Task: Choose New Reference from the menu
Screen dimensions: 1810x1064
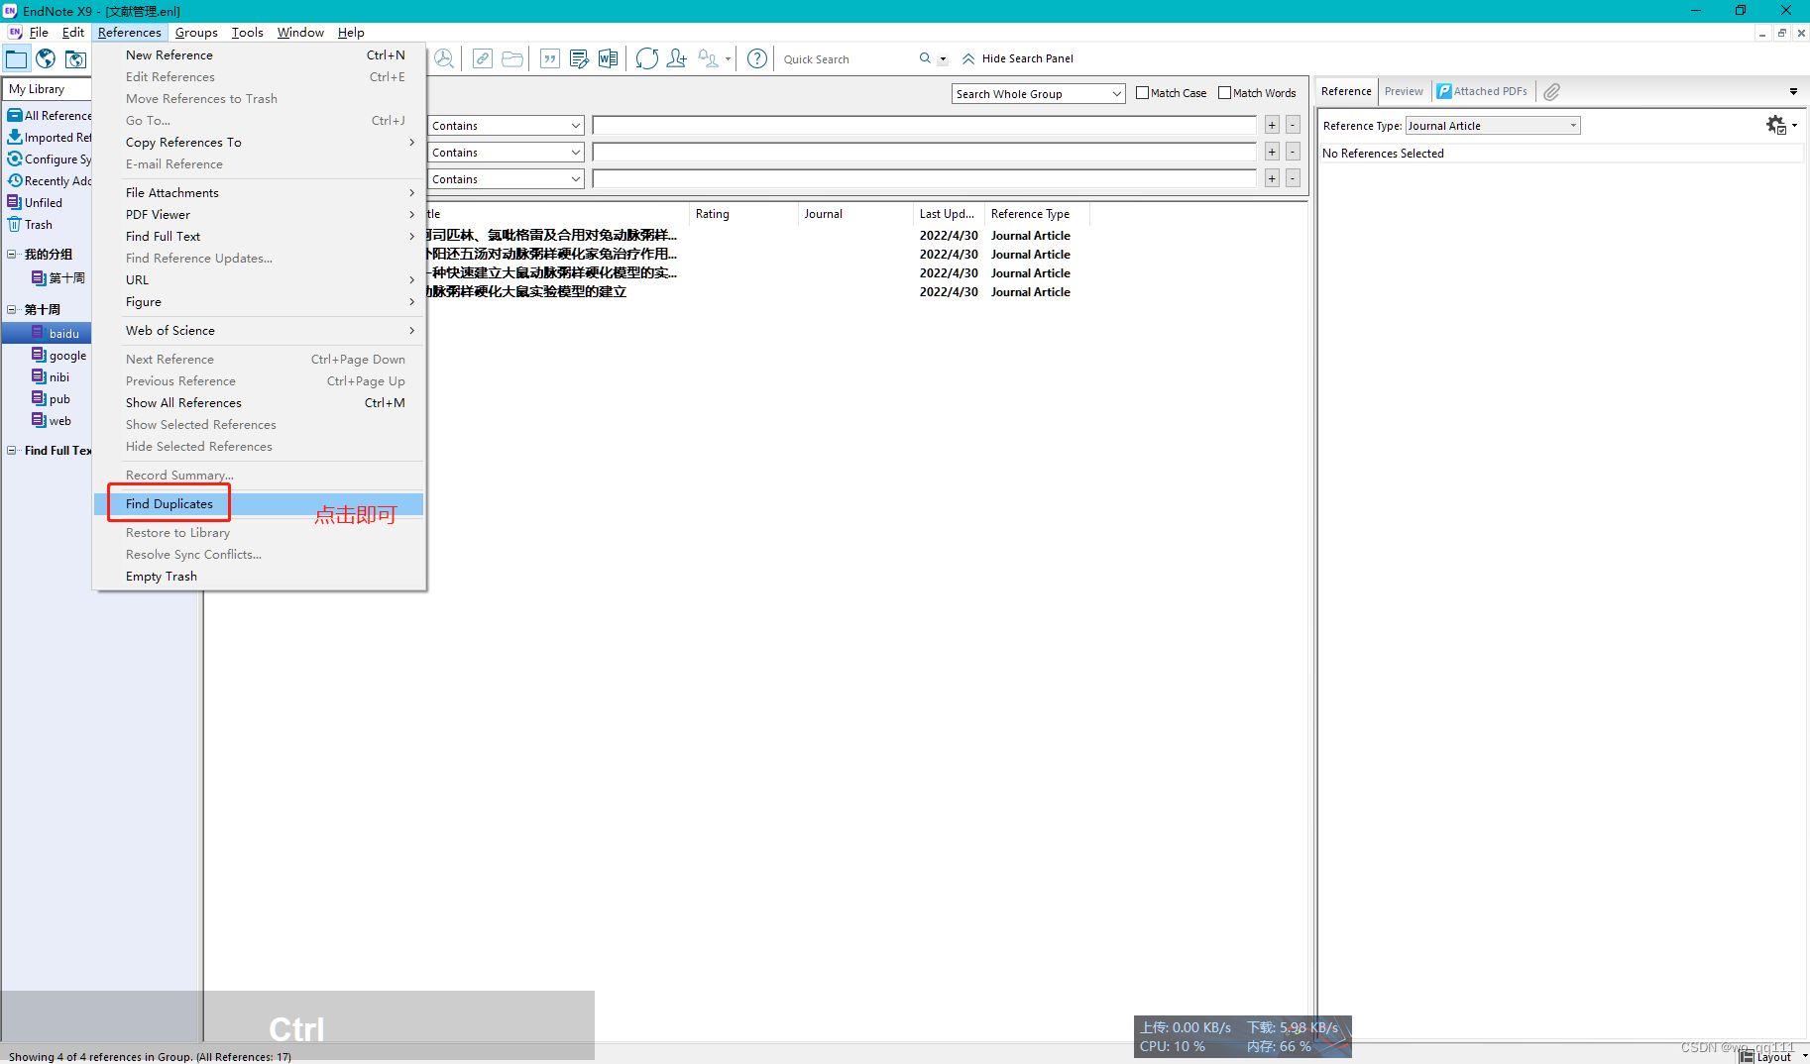Action: [x=259, y=55]
